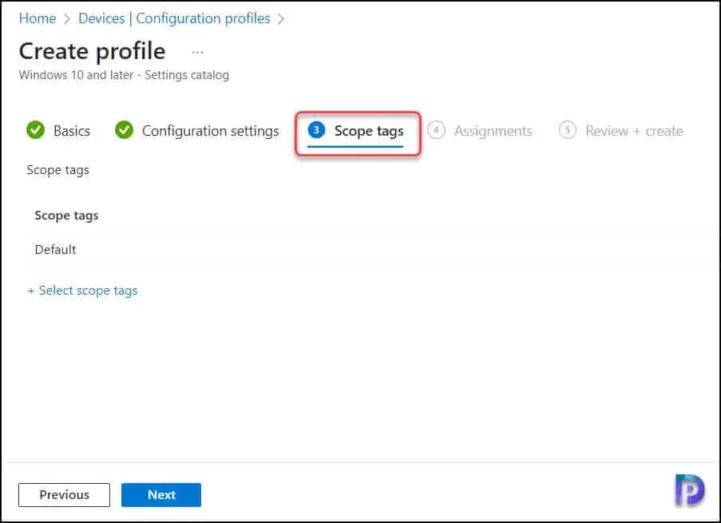Click the chevron after Home breadcrumb
Screen dimensions: 721x523
click(67, 19)
